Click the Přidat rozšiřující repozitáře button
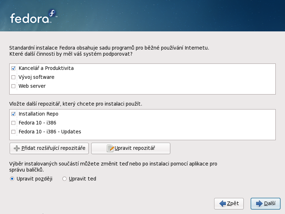The width and height of the screenshot is (285, 214). click(49, 148)
